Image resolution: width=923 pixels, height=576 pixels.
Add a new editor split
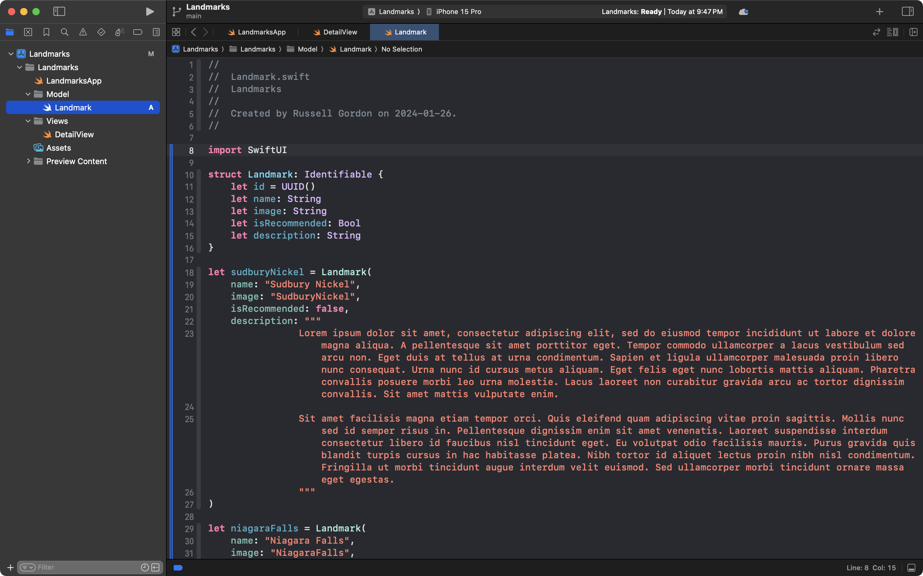tap(914, 32)
